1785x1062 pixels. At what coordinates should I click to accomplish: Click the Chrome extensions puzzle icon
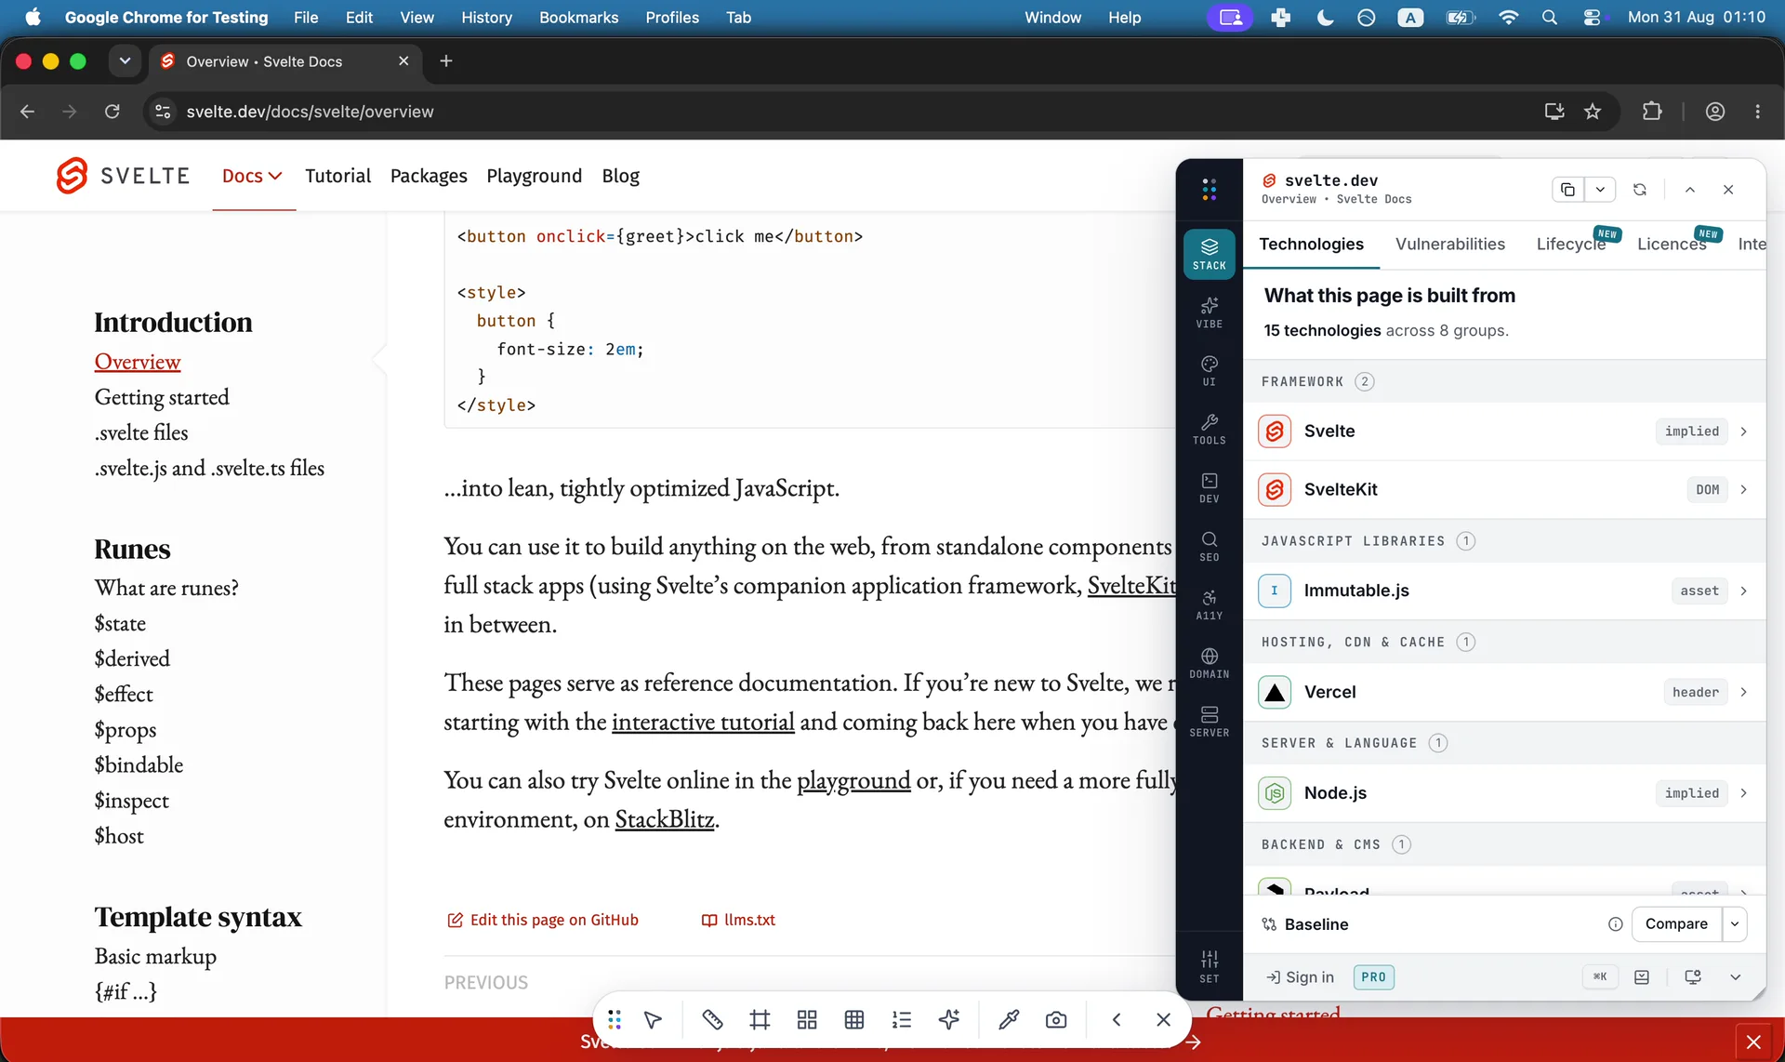pyautogui.click(x=1652, y=112)
